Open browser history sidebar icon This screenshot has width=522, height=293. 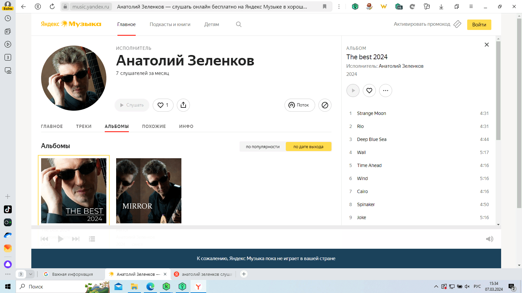8,18
